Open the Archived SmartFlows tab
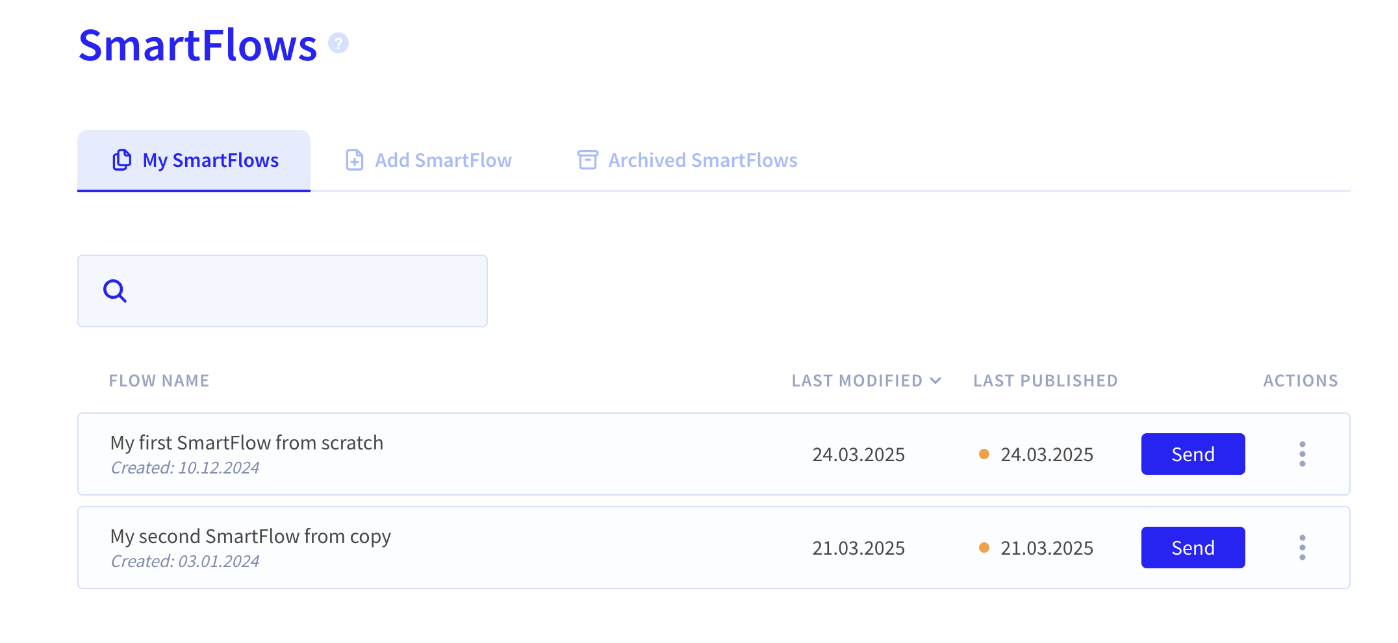The image size is (1398, 643). pyautogui.click(x=687, y=160)
